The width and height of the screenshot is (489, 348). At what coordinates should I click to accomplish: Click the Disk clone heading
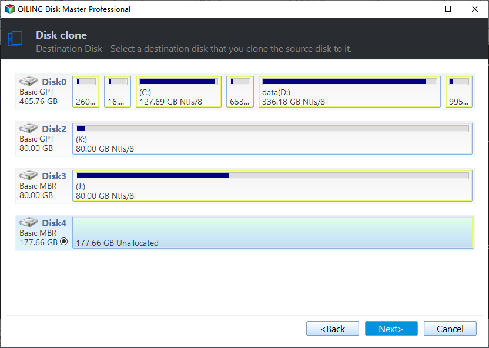[x=62, y=35]
